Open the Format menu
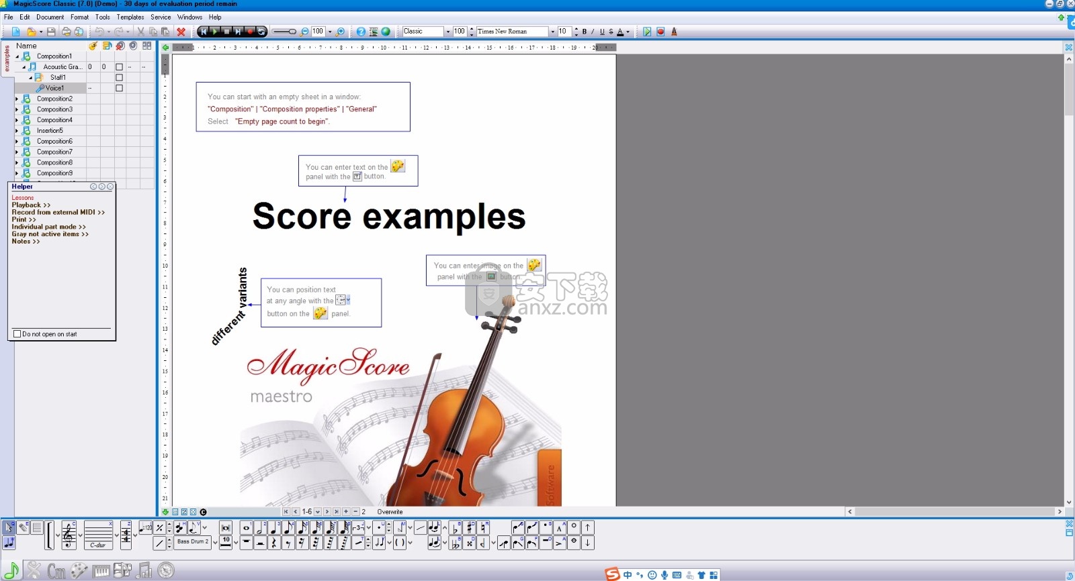 79,17
